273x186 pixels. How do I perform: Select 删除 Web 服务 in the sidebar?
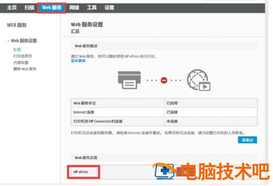(x=25, y=69)
